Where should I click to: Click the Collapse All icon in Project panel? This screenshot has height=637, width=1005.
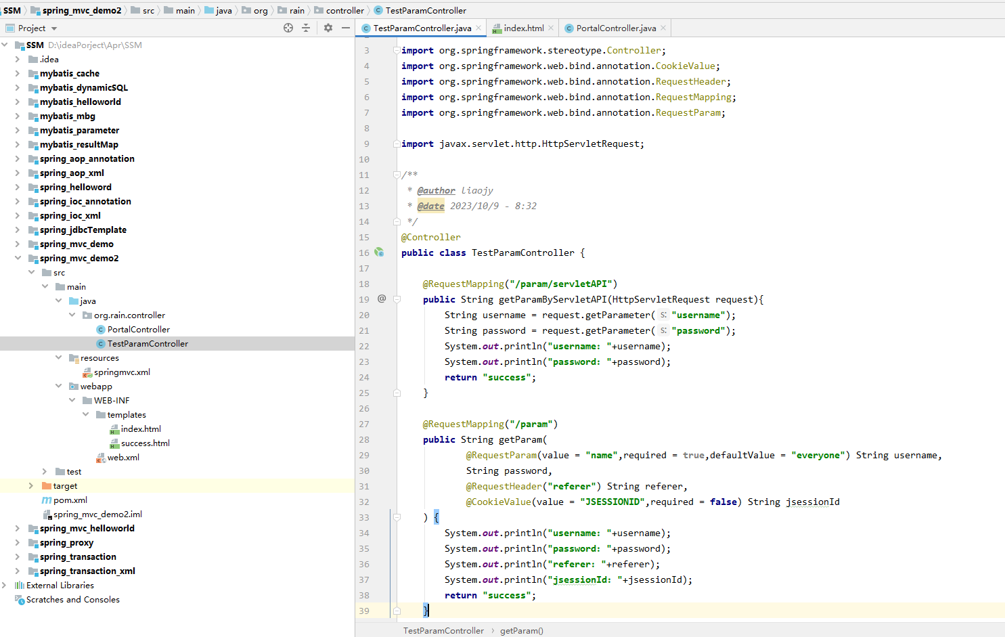[306, 28]
